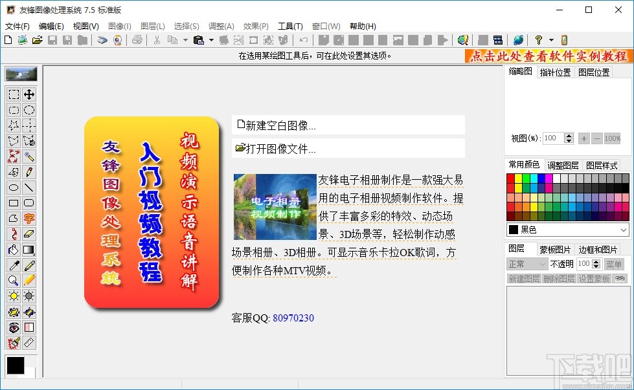Select the ruler measure tool
Screen dimensions: 634x390
tap(29, 343)
